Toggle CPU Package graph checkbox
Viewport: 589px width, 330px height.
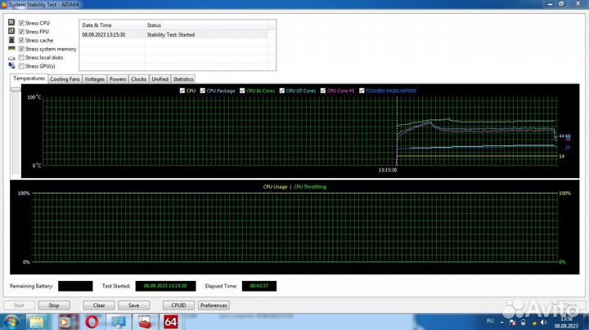[202, 91]
